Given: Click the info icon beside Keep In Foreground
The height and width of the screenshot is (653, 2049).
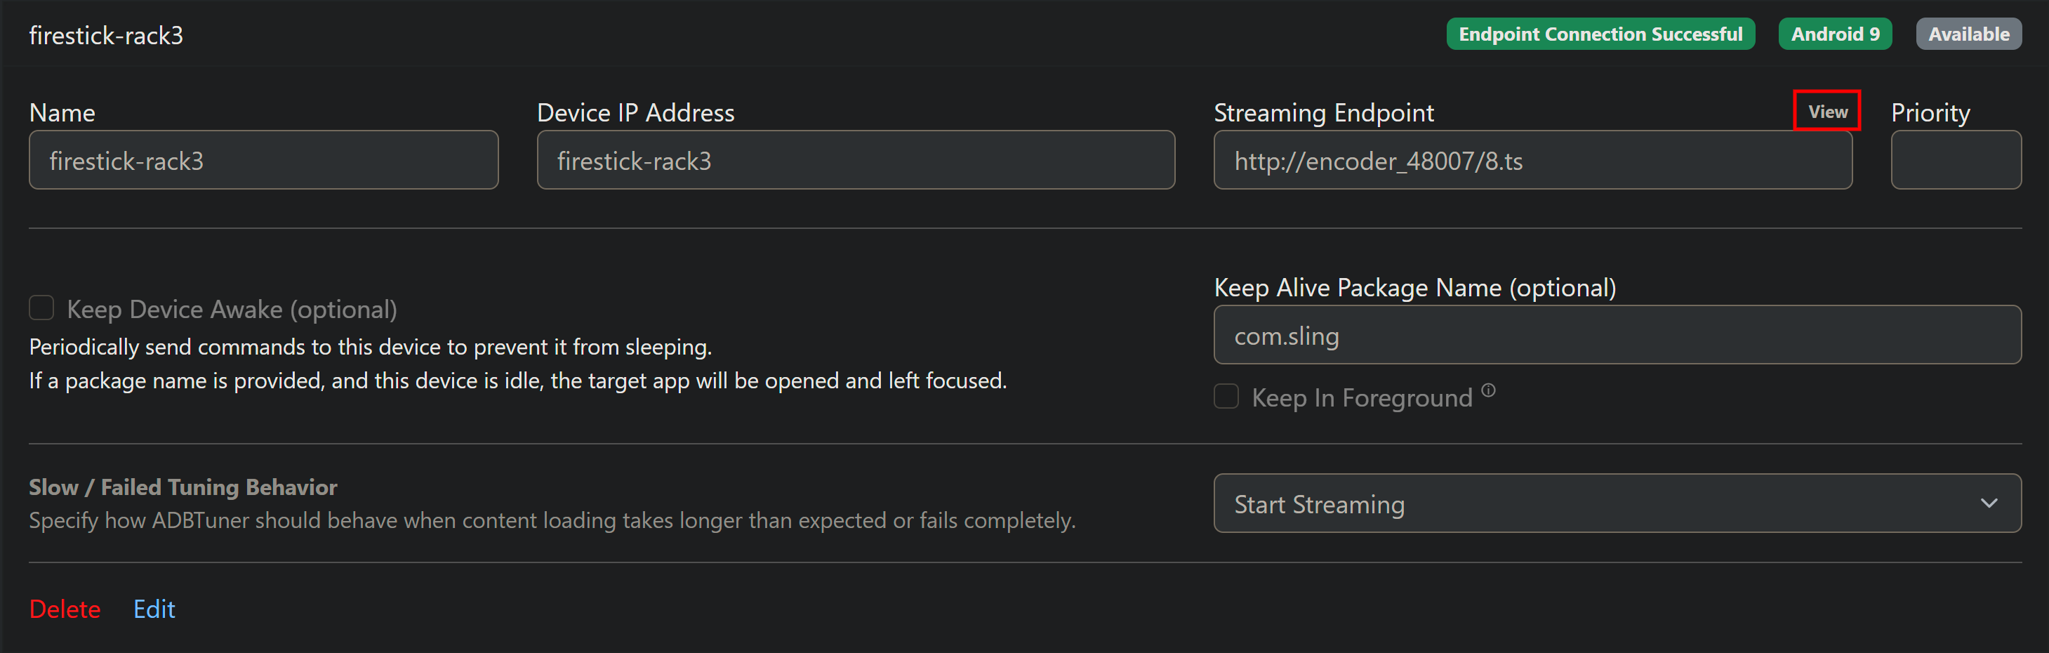Looking at the screenshot, I should [x=1488, y=390].
